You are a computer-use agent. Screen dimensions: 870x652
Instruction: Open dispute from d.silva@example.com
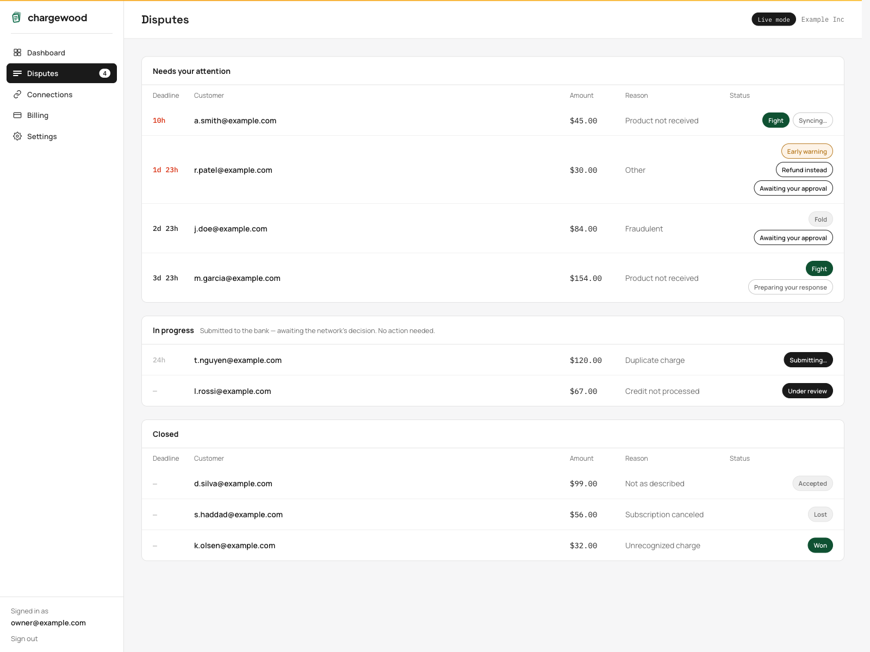[x=493, y=484]
